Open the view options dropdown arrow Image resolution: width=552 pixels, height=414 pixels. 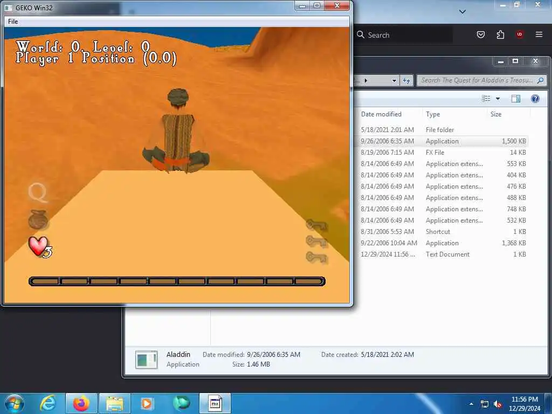498,99
